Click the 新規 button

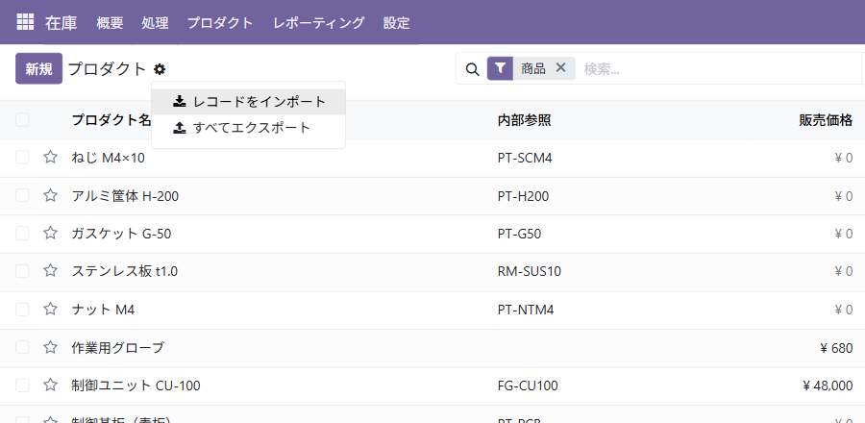pos(38,68)
